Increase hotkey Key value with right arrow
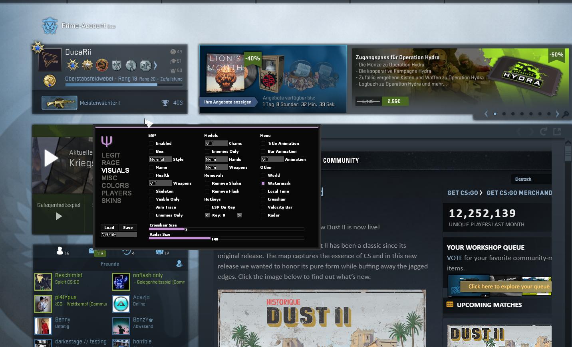This screenshot has width=572, height=347. coord(239,215)
